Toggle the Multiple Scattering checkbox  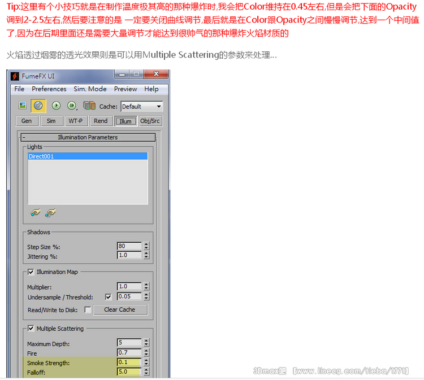tap(31, 329)
